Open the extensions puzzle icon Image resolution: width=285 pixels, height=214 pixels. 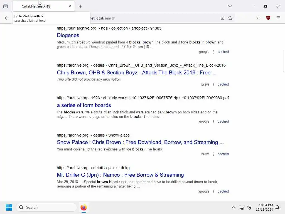click(259, 18)
